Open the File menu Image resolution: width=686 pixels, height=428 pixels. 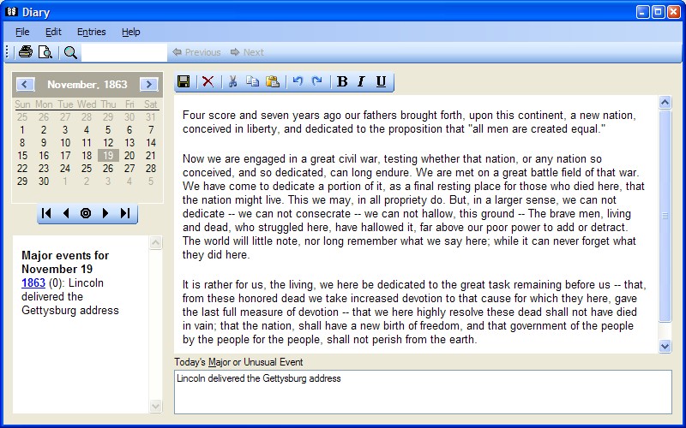coord(22,32)
